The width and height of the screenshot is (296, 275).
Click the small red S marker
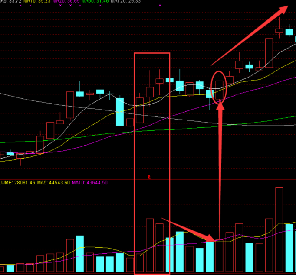[x=149, y=177]
